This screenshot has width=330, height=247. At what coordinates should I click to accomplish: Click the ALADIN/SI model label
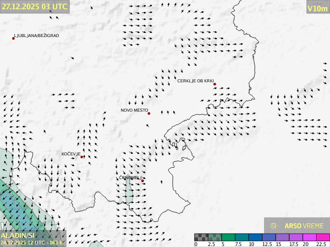(18, 235)
